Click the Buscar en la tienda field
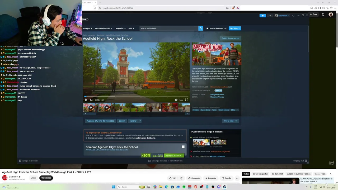This screenshot has width=338, height=190. [x=169, y=28]
